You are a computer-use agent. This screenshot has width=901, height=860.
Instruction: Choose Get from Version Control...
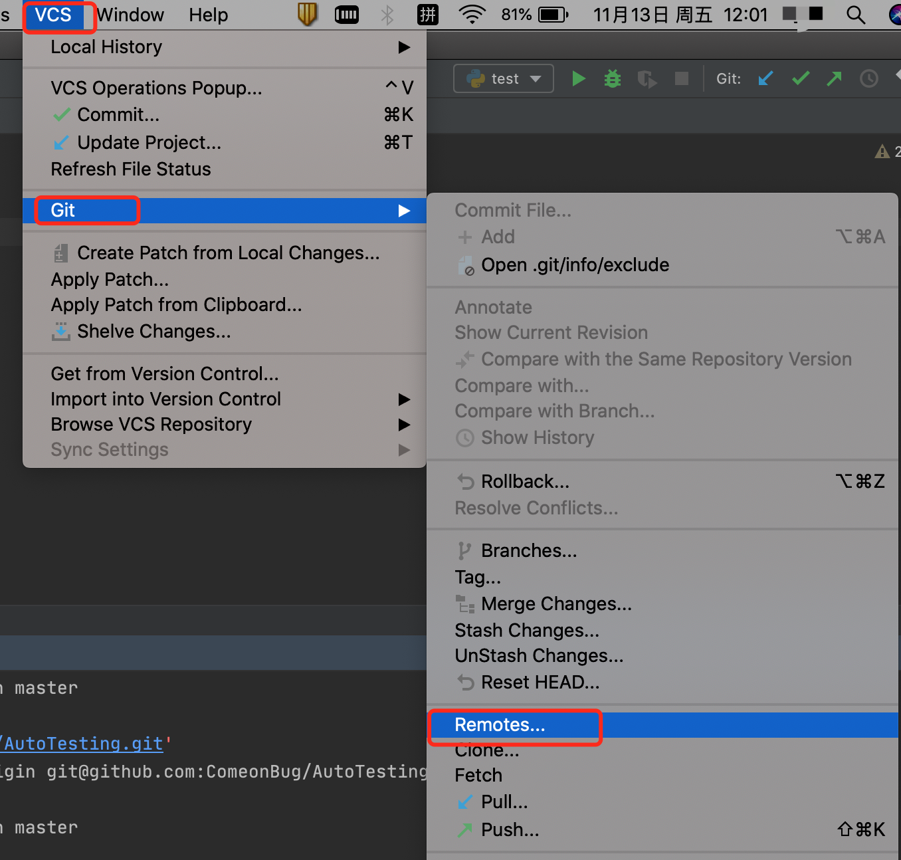225,374
